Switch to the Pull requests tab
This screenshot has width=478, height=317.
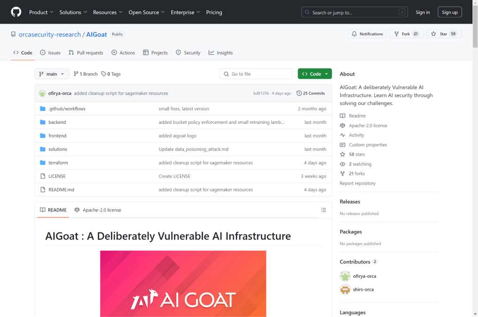pyautogui.click(x=86, y=53)
